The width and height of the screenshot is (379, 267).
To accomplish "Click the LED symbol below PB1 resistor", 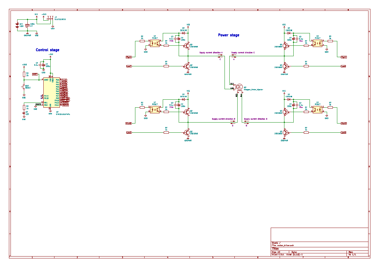I will [24, 114].
